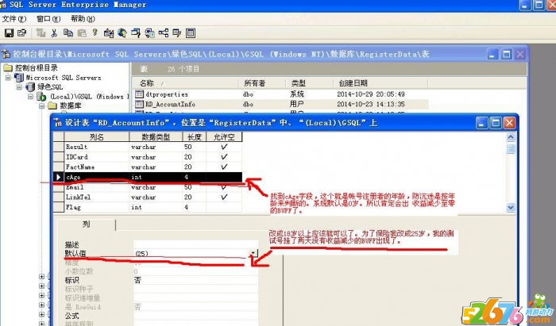Image resolution: width=556 pixels, height=326 pixels.
Task: Click the 绿色SQL server group icon
Action: (30, 86)
